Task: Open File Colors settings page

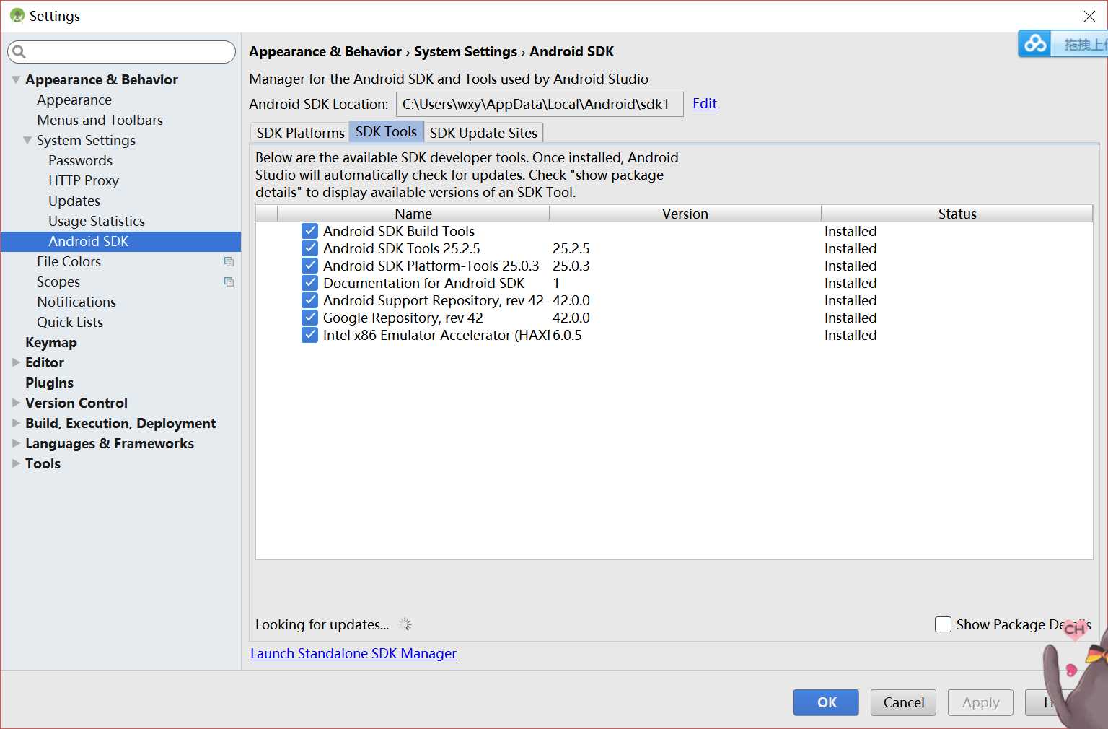Action: pyautogui.click(x=69, y=261)
